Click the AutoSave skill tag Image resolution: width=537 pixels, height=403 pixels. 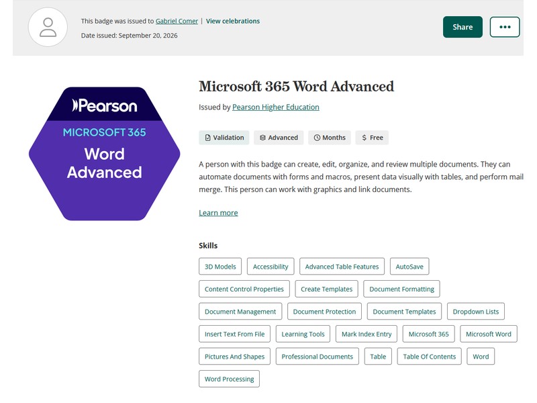pyautogui.click(x=409, y=266)
